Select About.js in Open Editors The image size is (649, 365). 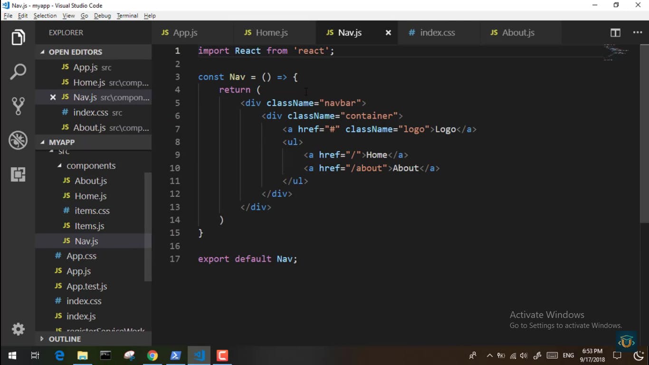click(93, 128)
